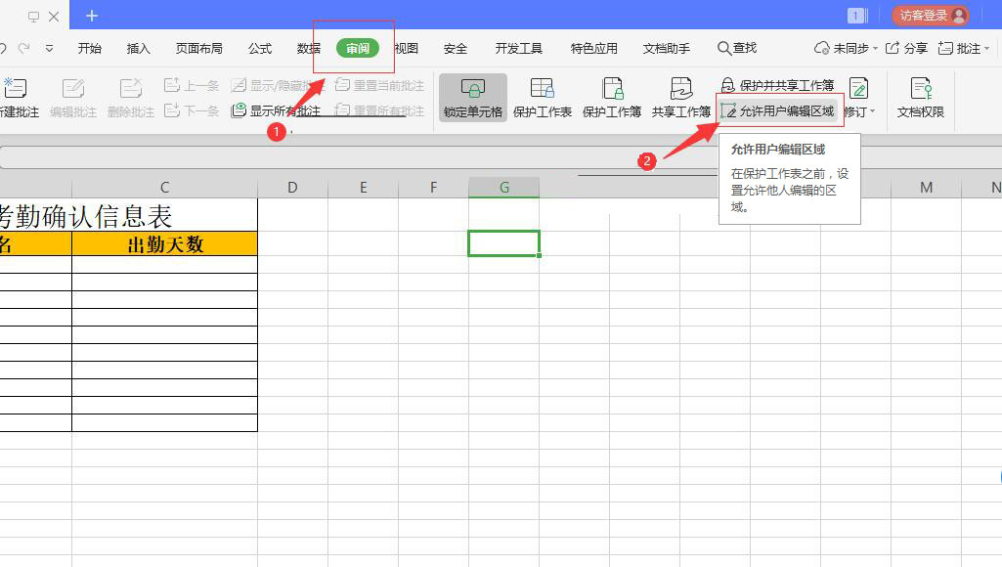Open the 公式 (Formulas) tab
Viewport: 1002px width, 567px height.
pyautogui.click(x=260, y=49)
